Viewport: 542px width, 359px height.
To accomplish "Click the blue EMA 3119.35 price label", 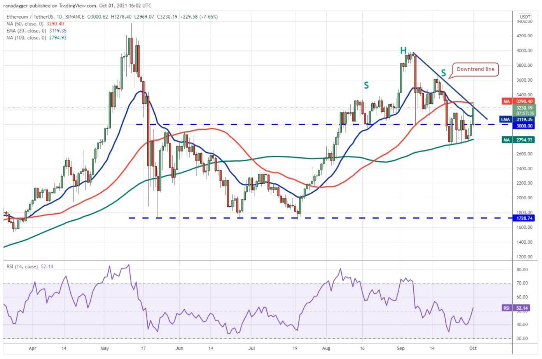I will pos(518,120).
